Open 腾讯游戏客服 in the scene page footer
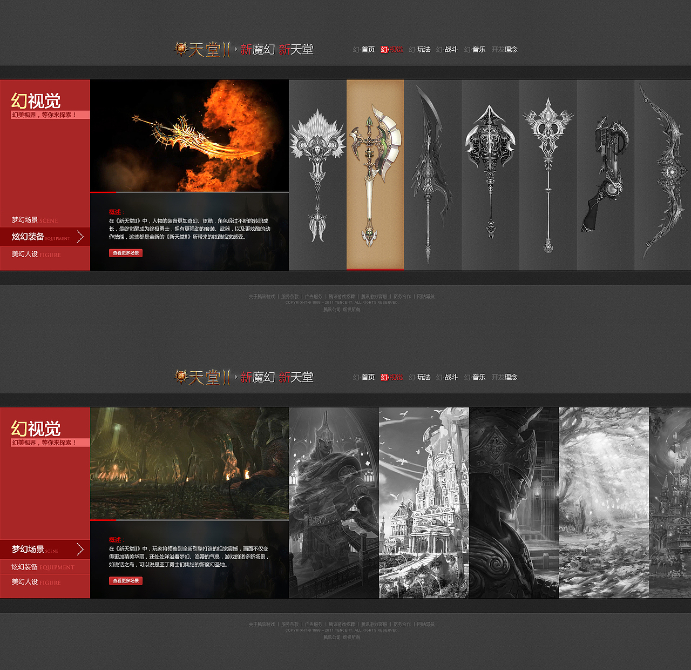Image resolution: width=691 pixels, height=670 pixels. [x=374, y=625]
